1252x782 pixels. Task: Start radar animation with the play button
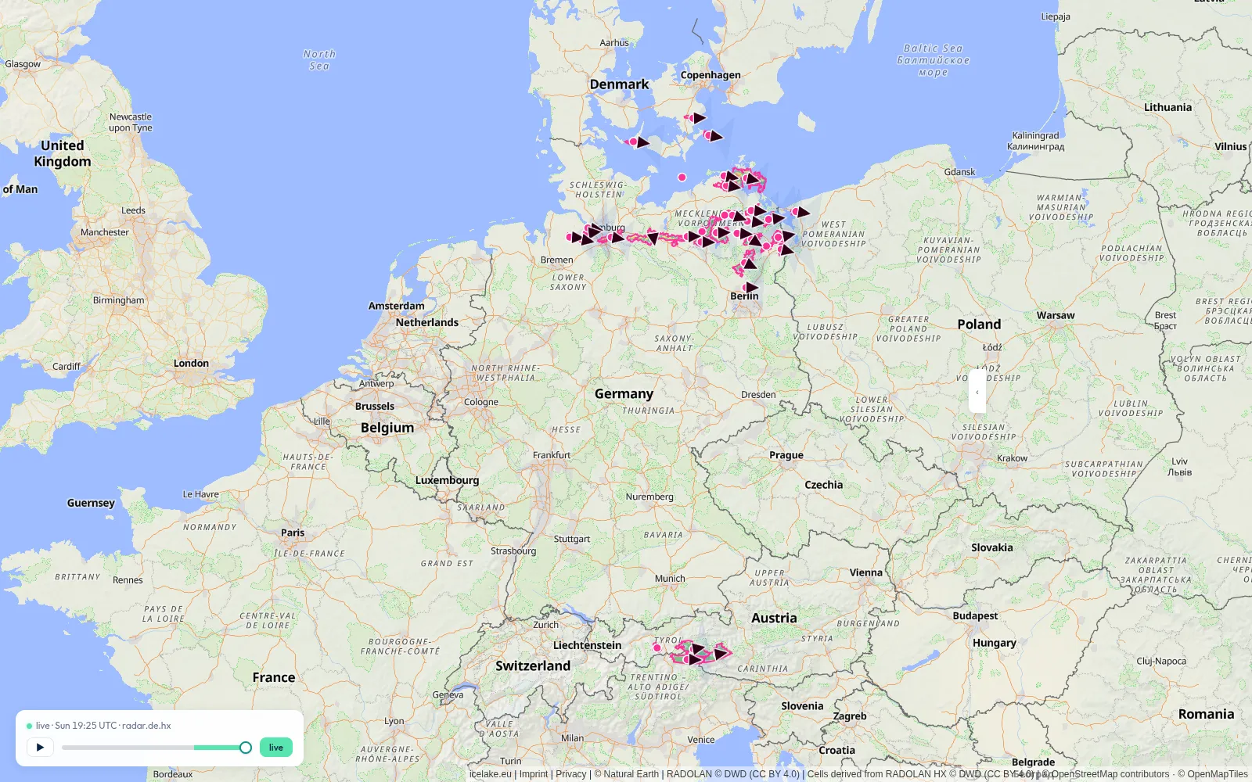point(40,748)
